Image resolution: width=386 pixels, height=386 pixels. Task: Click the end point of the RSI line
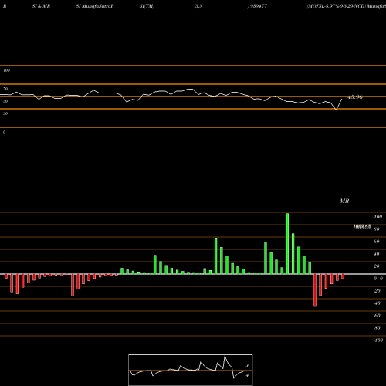342,99
